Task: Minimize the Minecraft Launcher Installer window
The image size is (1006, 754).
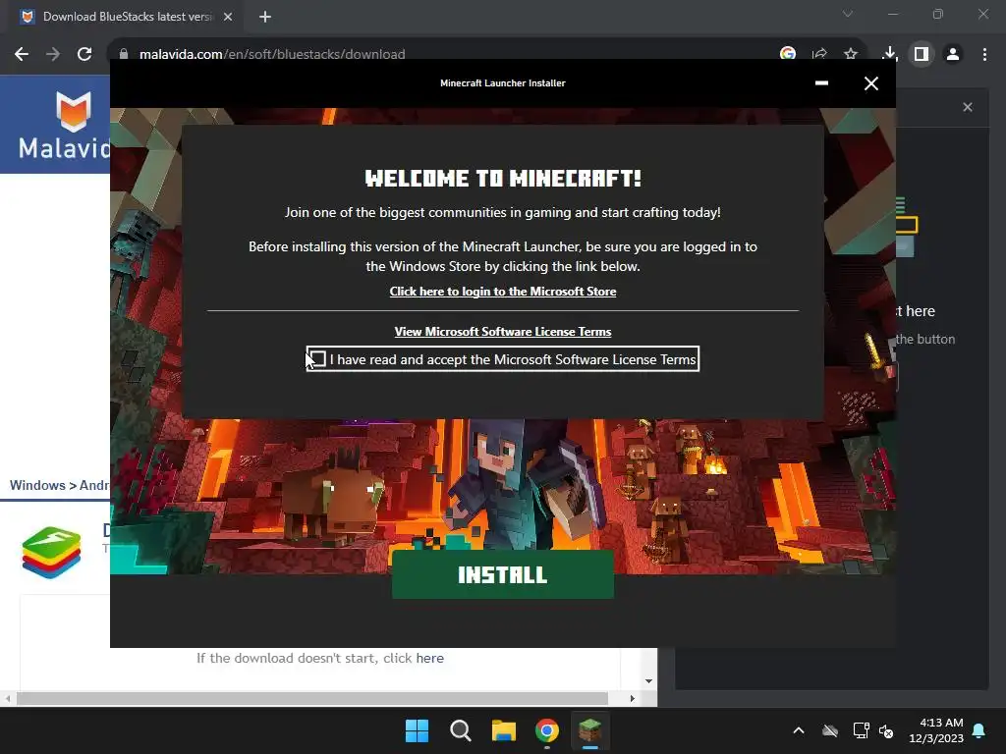Action: (x=821, y=83)
